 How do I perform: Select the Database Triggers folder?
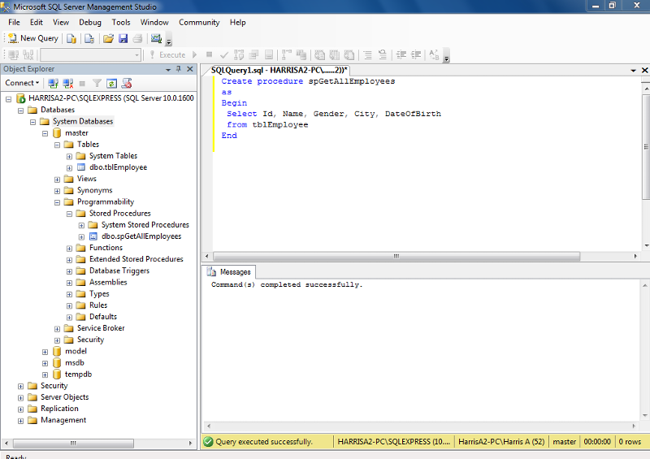point(119,271)
